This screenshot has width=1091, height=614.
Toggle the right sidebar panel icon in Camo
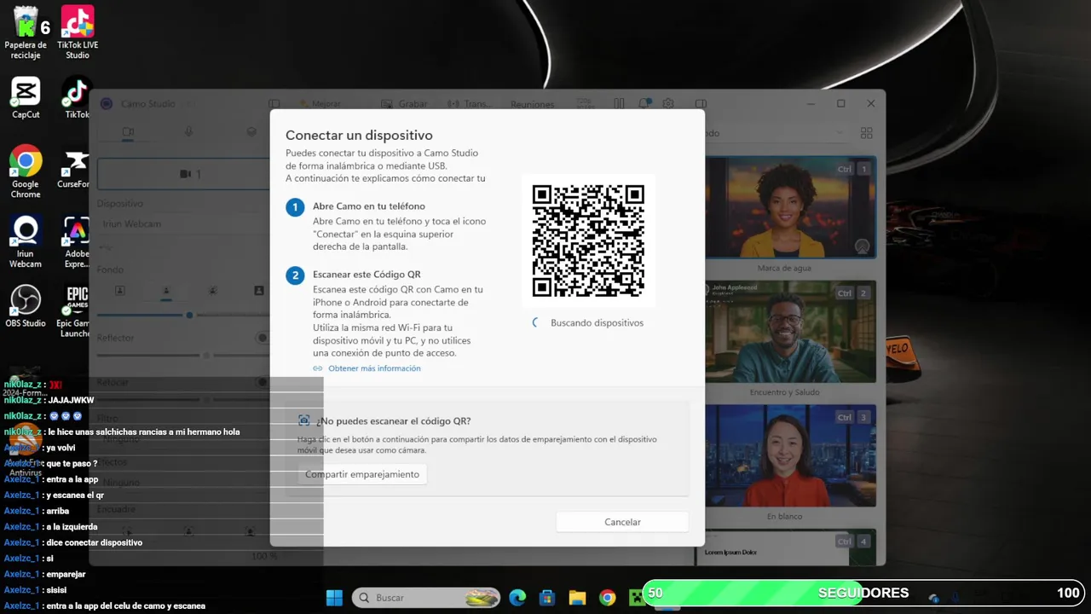click(701, 103)
